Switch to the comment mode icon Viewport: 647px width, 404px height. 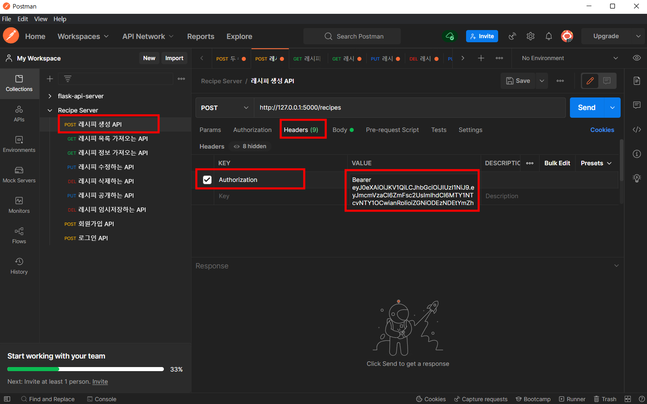607,81
